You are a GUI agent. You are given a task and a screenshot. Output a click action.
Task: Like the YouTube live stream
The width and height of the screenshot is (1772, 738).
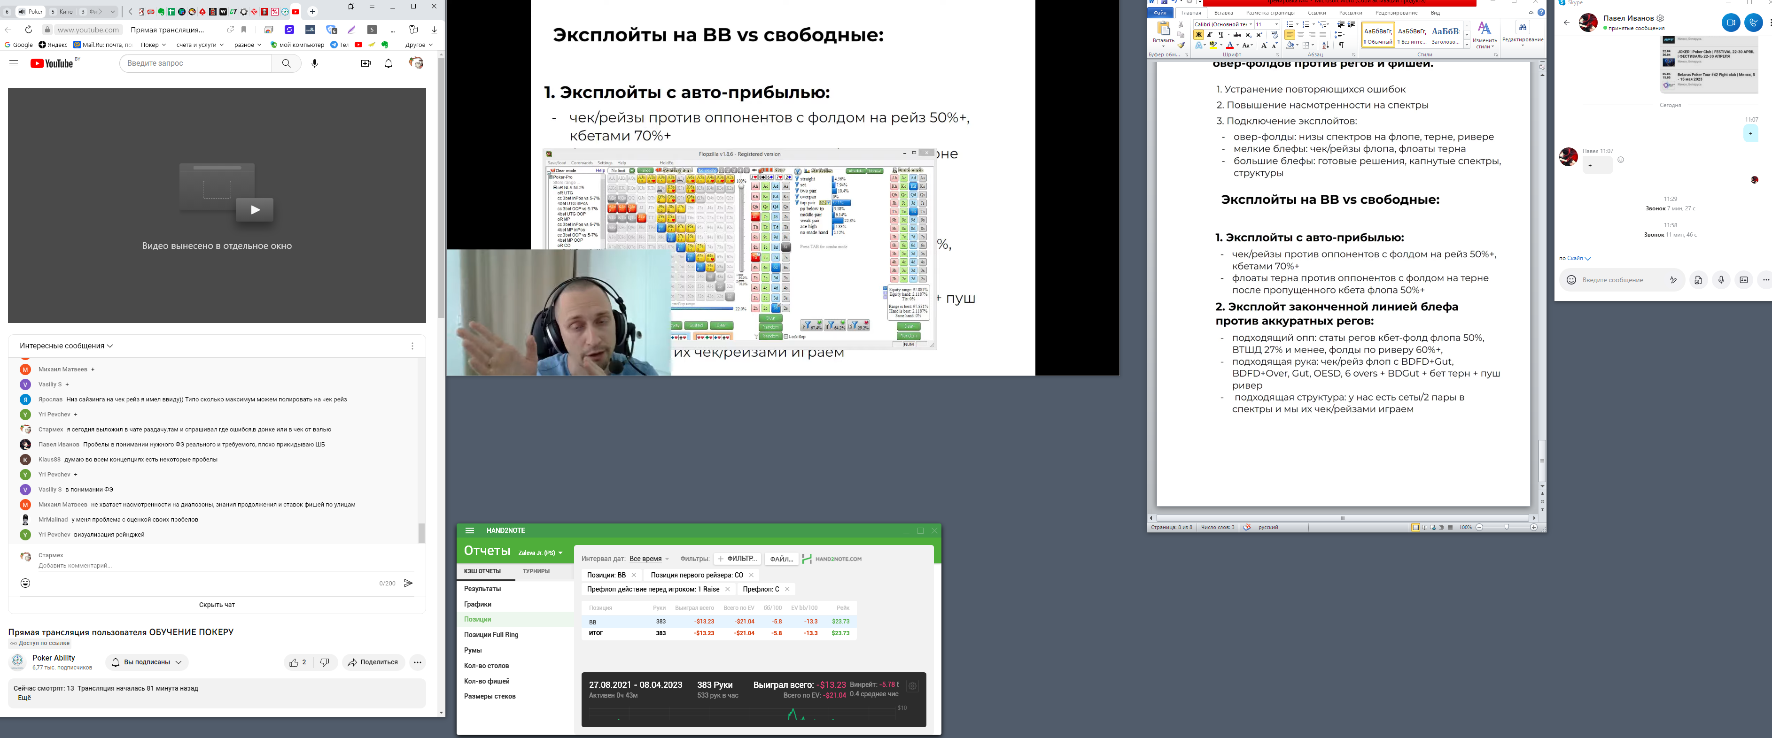tap(298, 662)
